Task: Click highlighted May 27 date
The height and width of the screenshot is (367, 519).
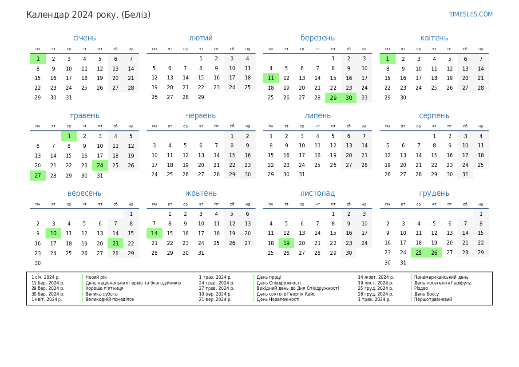Action: click(x=38, y=175)
